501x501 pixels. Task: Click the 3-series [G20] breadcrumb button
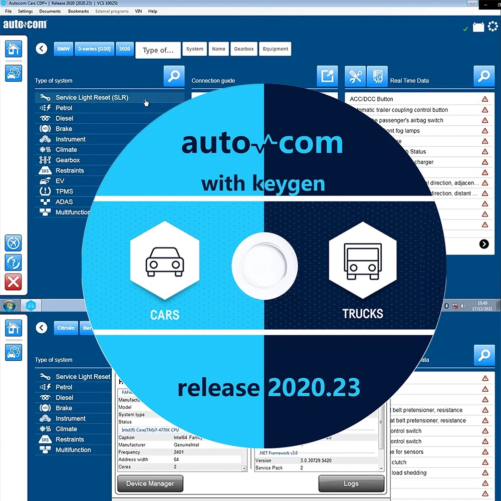[94, 49]
